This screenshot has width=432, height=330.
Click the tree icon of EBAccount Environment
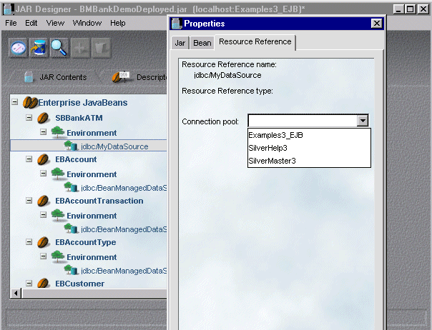58,174
